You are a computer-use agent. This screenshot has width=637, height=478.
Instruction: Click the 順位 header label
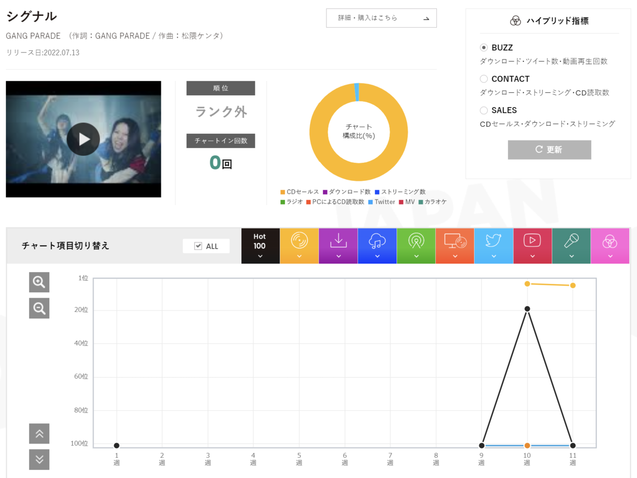[x=221, y=88]
